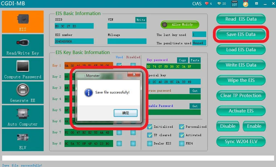Confirm the save dialog with 确定 button
The width and height of the screenshot is (276, 167).
126,113
